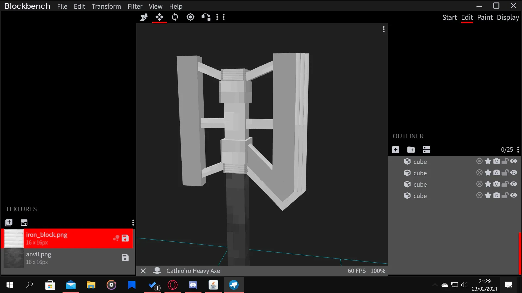Toggle more options in the Outliner toolbar
This screenshot has height=293, width=522.
427,149
